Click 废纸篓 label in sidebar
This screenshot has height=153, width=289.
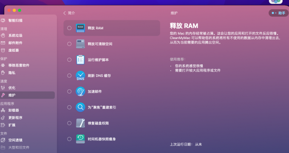[x=14, y=50]
